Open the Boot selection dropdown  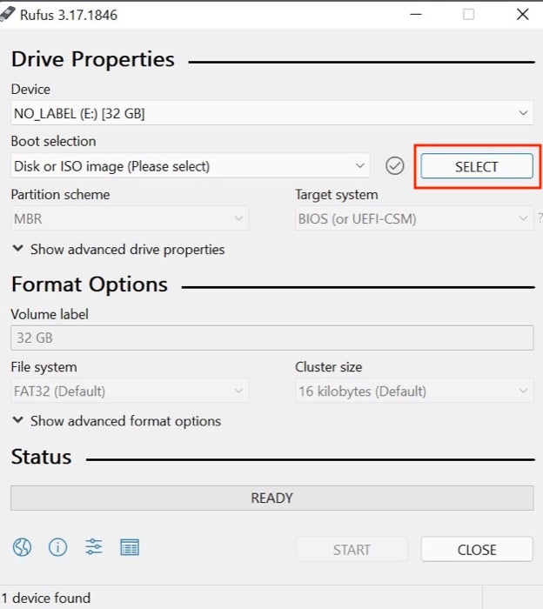pos(191,166)
